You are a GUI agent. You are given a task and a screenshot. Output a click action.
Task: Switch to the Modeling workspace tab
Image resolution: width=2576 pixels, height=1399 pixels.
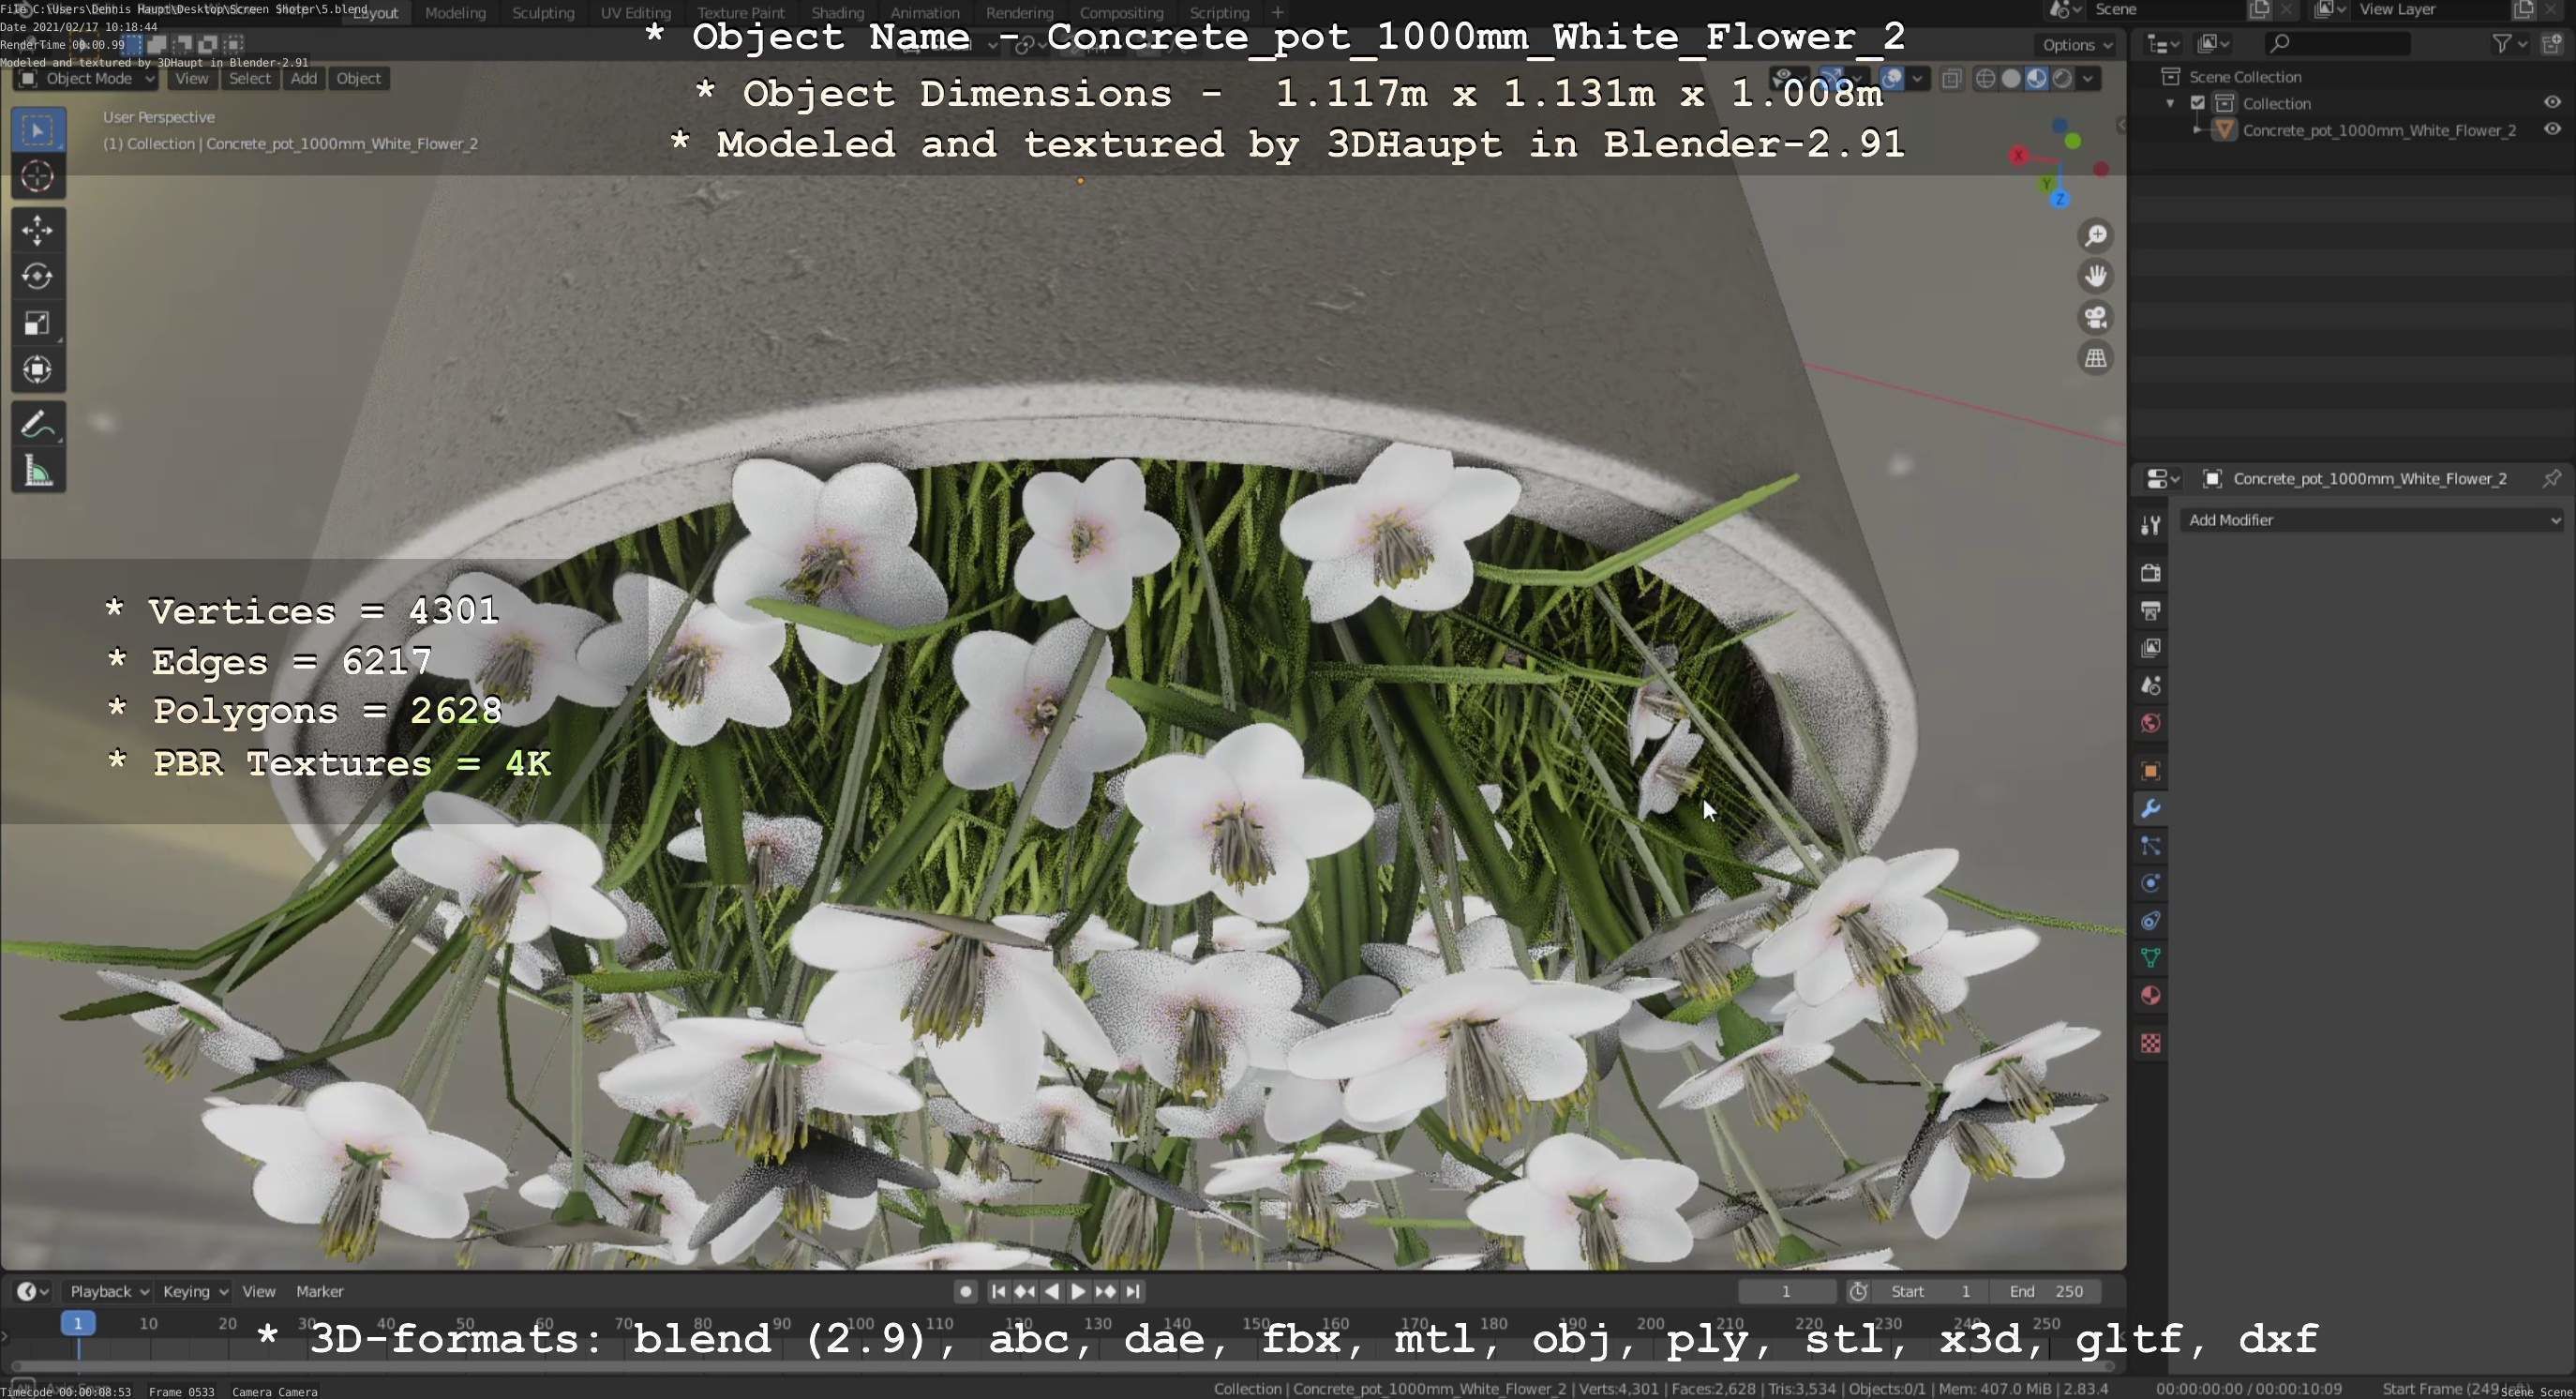[455, 13]
